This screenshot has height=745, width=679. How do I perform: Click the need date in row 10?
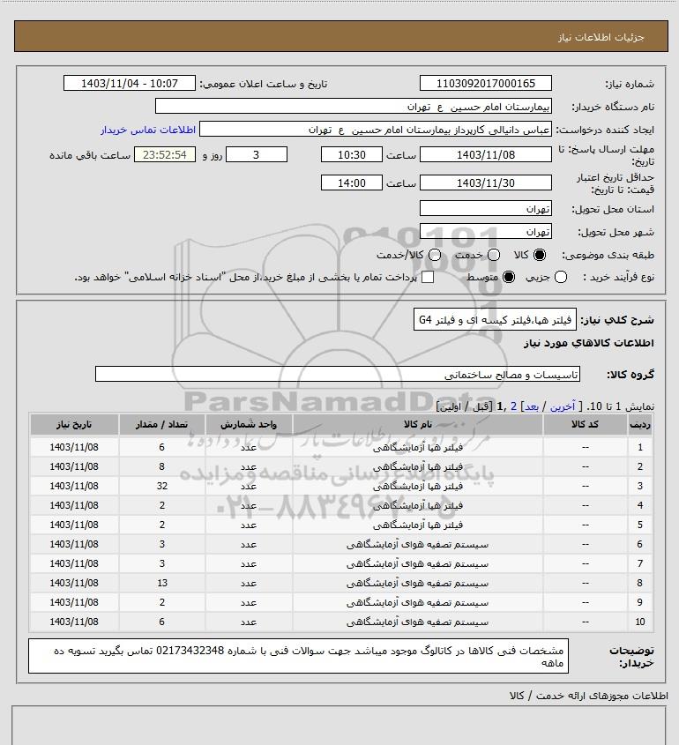pos(74,622)
